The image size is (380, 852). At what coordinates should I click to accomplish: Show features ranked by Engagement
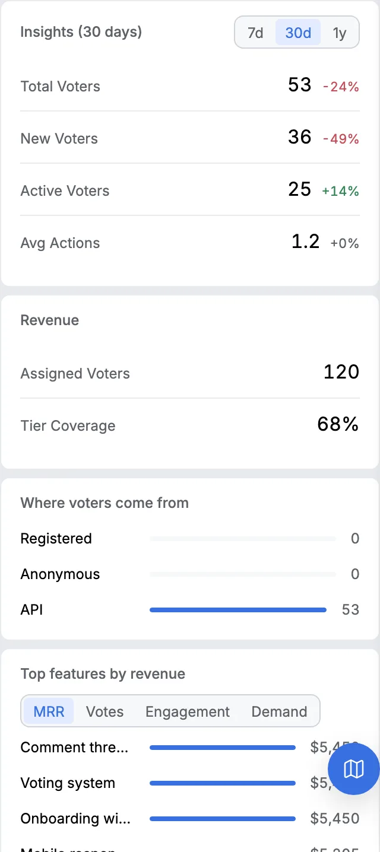pyautogui.click(x=188, y=711)
